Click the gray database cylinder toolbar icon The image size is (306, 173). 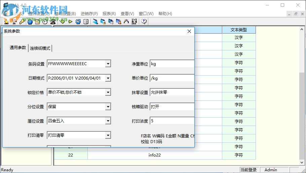pos(86,21)
